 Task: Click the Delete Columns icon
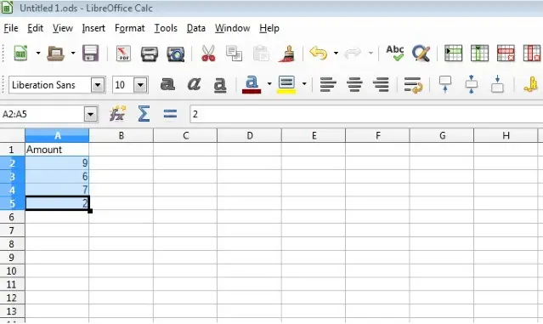[532, 54]
